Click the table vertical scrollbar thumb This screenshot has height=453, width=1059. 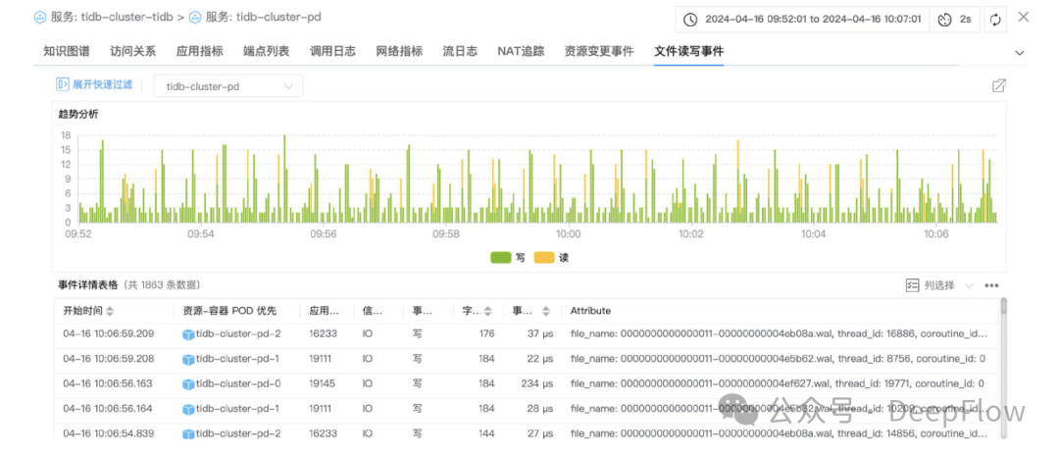pyautogui.click(x=1004, y=307)
